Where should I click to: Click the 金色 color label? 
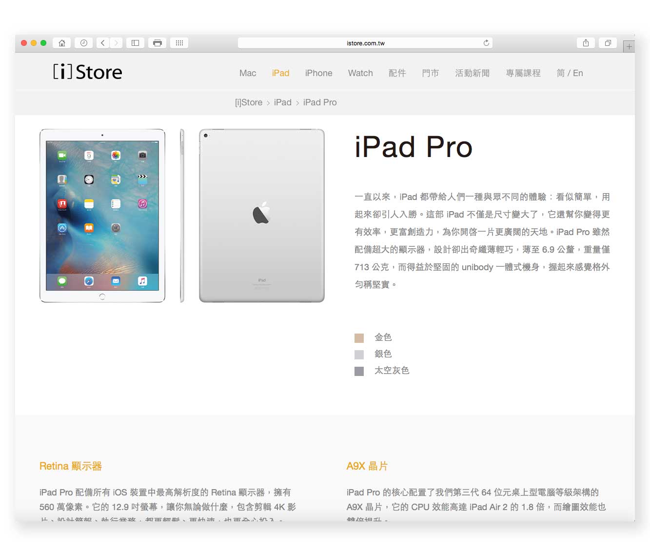pos(383,337)
